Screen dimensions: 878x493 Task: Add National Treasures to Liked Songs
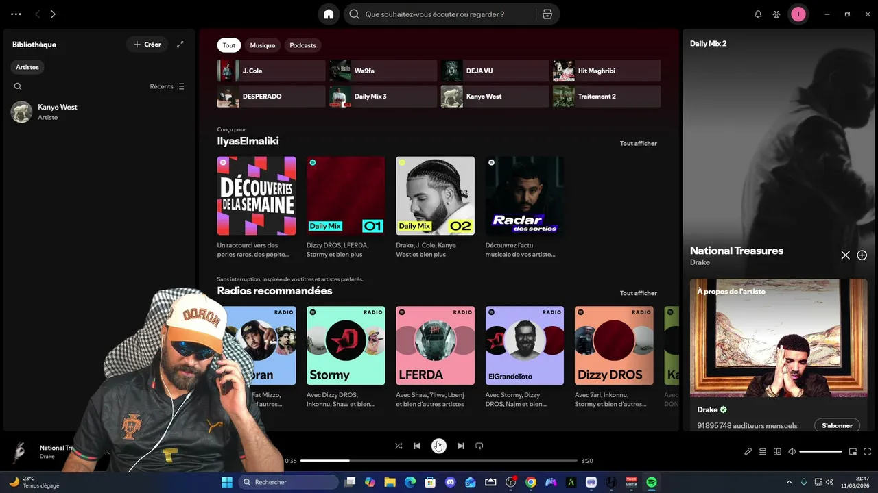tap(862, 255)
